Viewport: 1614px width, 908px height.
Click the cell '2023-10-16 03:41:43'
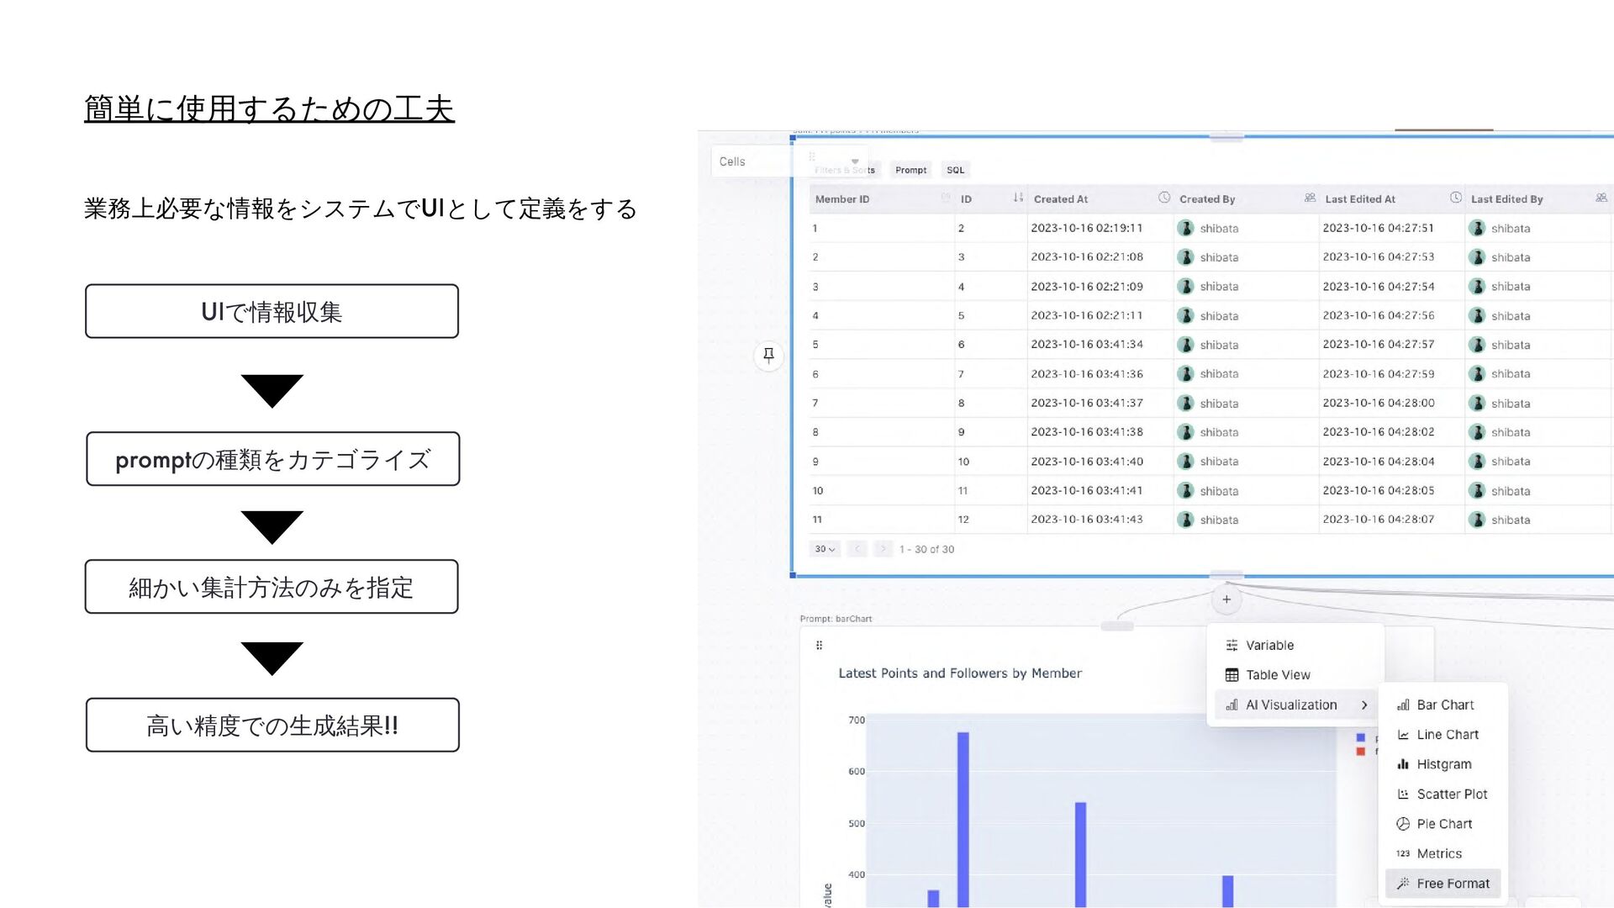coord(1087,520)
